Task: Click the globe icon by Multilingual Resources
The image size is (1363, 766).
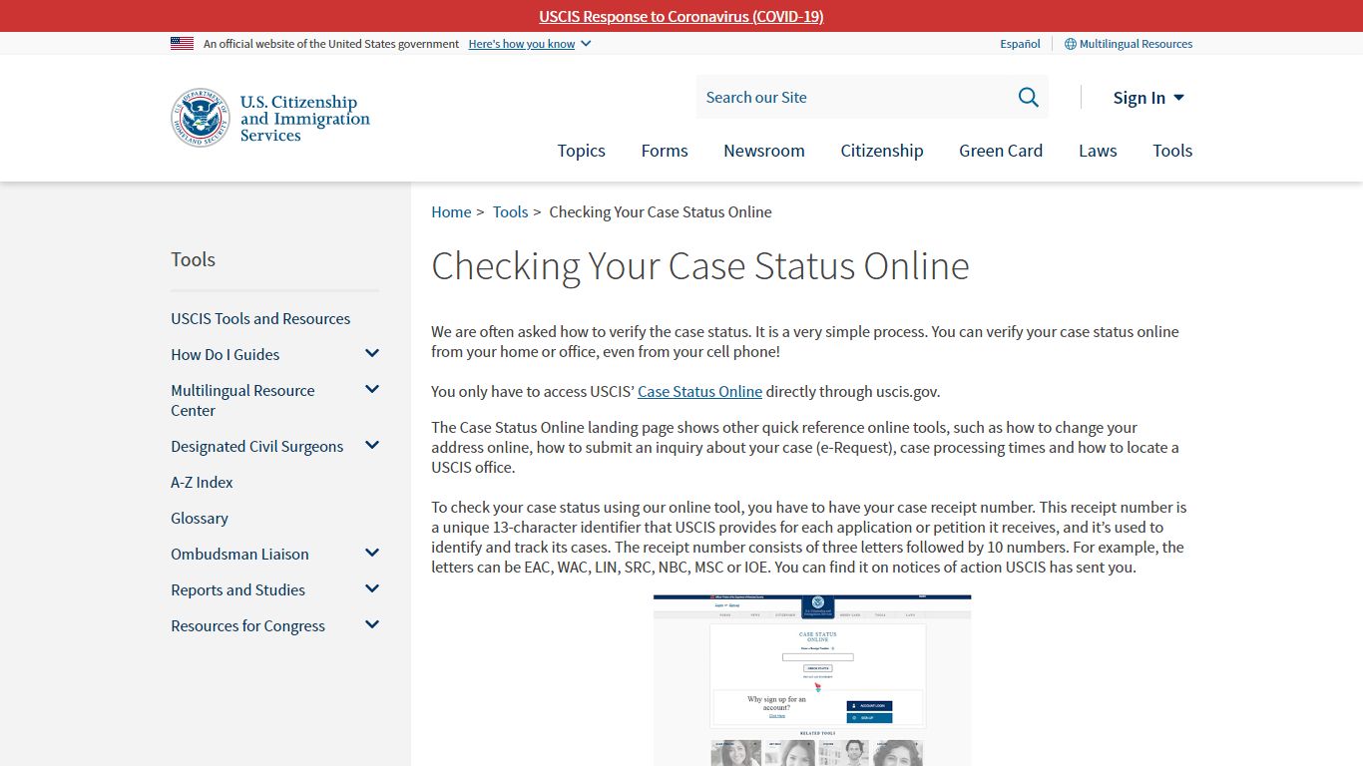Action: coord(1071,44)
